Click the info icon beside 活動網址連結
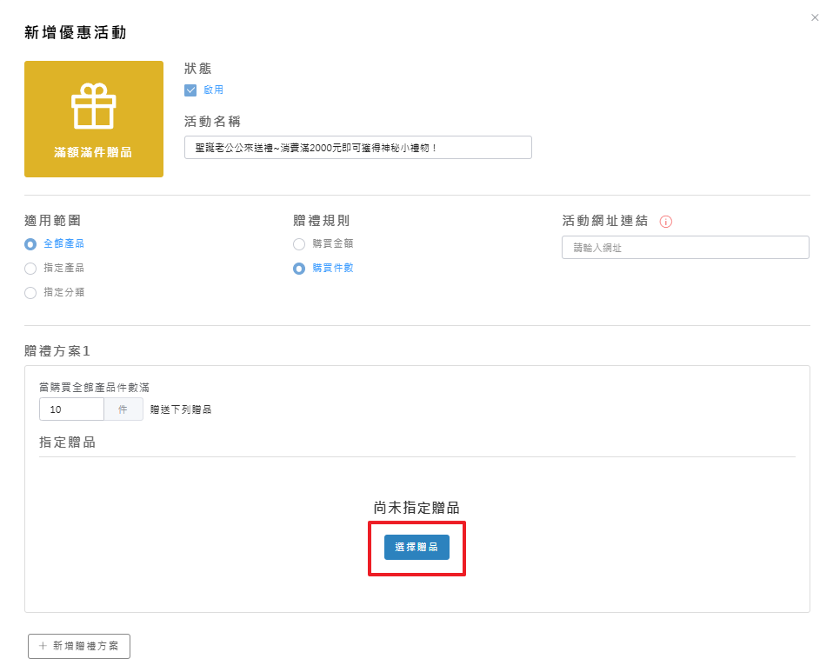The height and width of the screenshot is (672, 833). click(x=666, y=222)
